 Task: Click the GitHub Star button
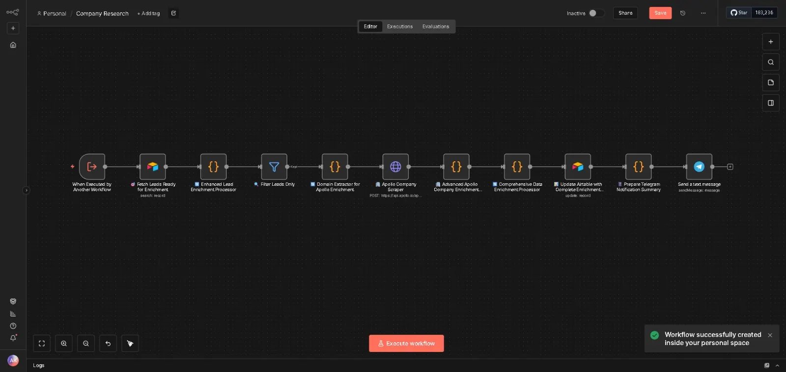pos(739,13)
